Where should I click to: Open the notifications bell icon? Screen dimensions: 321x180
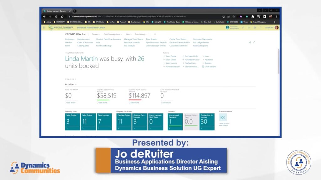point(249,27)
